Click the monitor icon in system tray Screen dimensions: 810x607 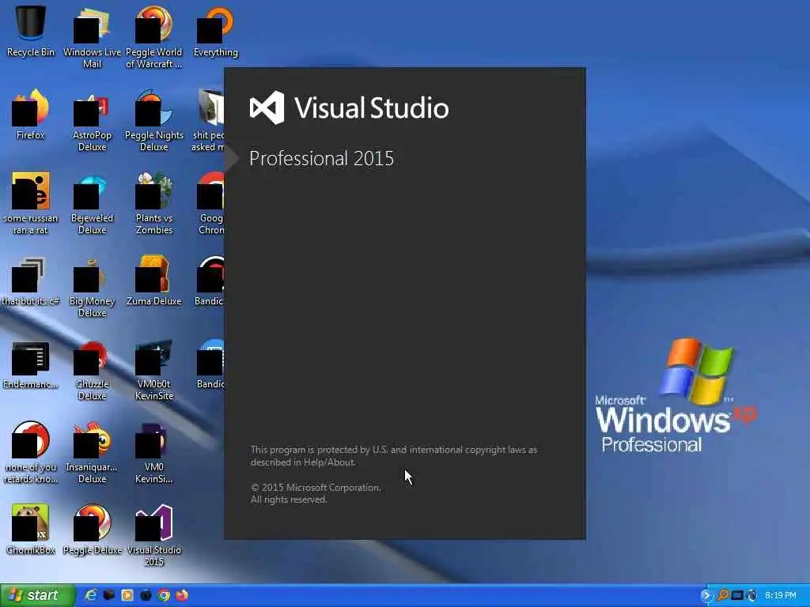[x=737, y=596]
